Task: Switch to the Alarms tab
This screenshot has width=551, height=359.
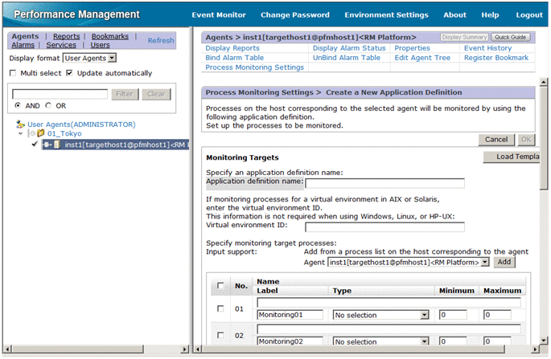Action: coord(23,45)
